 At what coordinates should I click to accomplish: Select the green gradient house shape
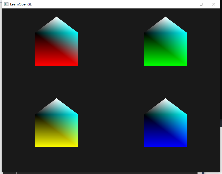tap(165, 52)
